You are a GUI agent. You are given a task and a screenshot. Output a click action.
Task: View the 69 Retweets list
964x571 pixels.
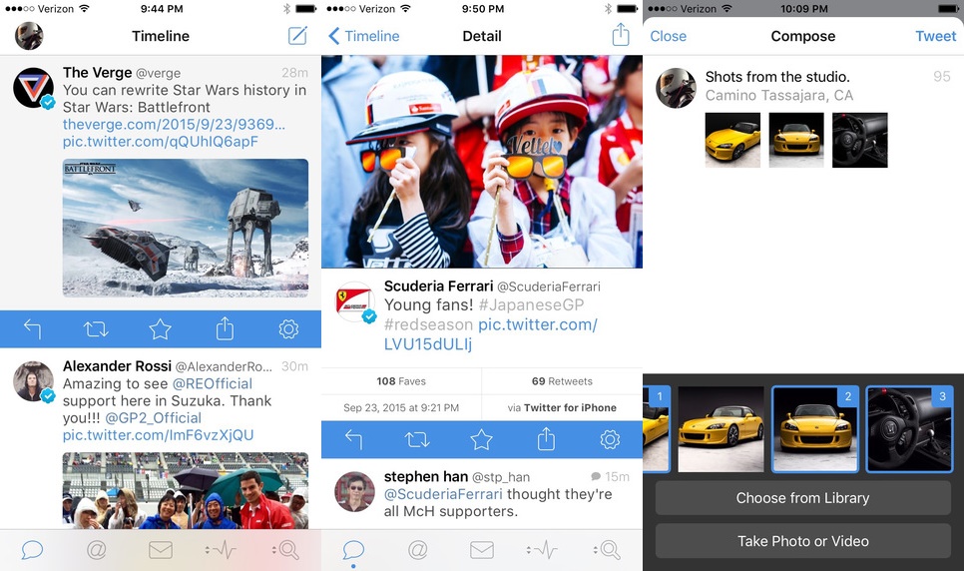[562, 381]
